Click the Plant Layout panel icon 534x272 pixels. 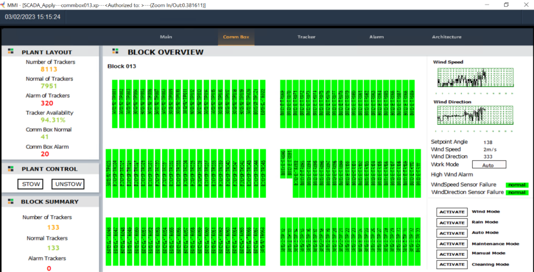[x=11, y=52]
